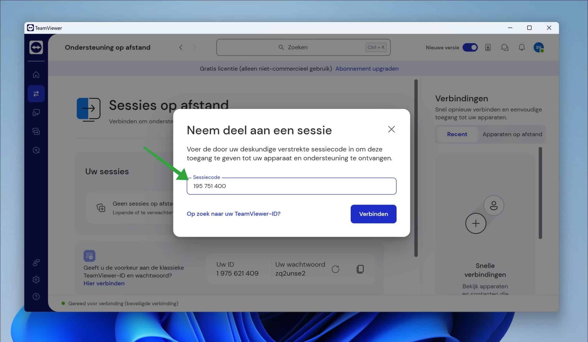Click the Hier verbinden link
The image size is (588, 342).
(x=104, y=283)
